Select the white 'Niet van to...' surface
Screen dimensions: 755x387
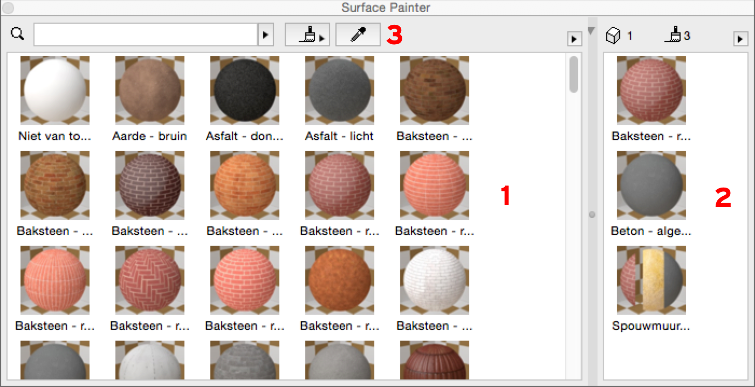point(55,99)
